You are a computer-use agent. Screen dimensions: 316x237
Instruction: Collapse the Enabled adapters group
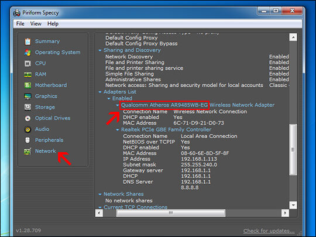109,98
